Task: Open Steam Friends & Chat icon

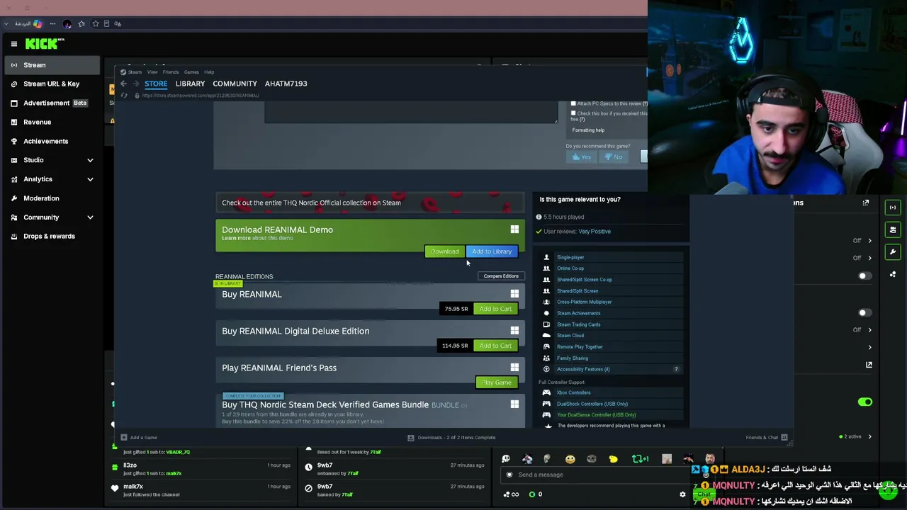Action: click(784, 438)
